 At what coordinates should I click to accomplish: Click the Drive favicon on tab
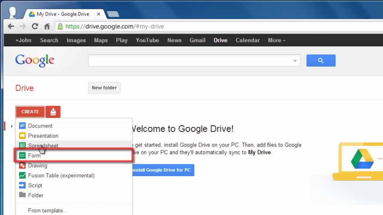click(32, 14)
